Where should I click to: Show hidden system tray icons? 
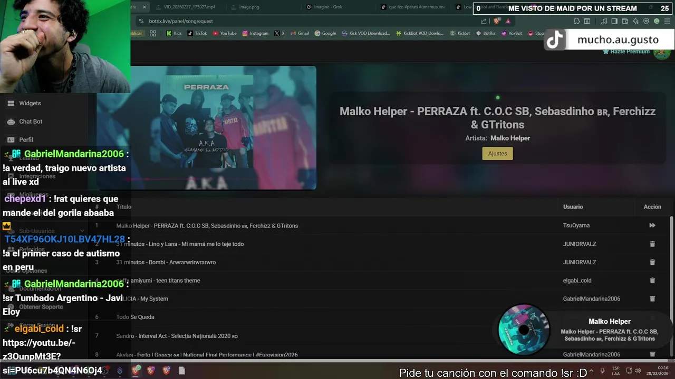pyautogui.click(x=591, y=371)
